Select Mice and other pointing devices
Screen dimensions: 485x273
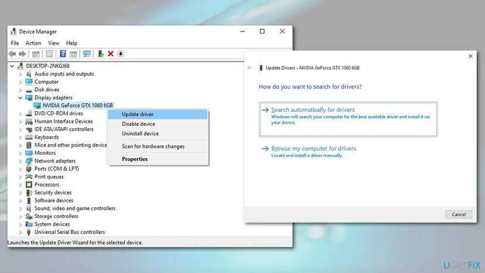pos(70,145)
